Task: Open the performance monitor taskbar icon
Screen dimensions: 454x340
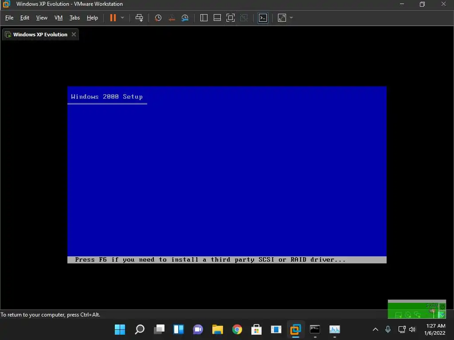Action: [334, 329]
